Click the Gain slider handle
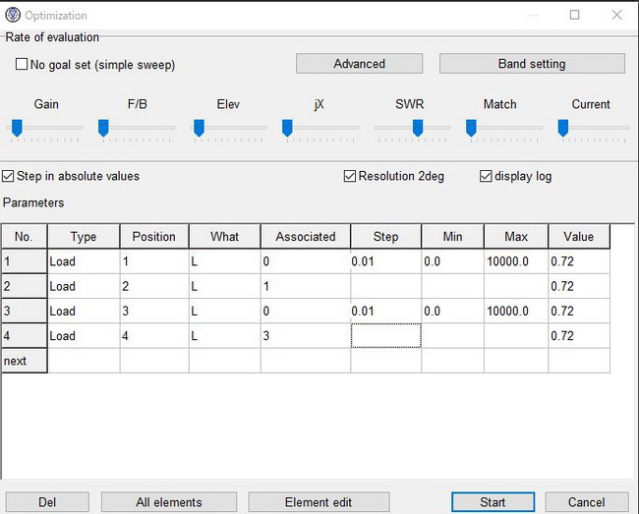This screenshot has height=514, width=639. tap(18, 127)
